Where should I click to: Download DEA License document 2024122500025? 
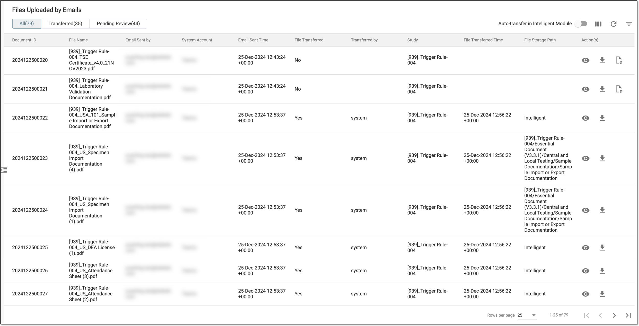(602, 248)
